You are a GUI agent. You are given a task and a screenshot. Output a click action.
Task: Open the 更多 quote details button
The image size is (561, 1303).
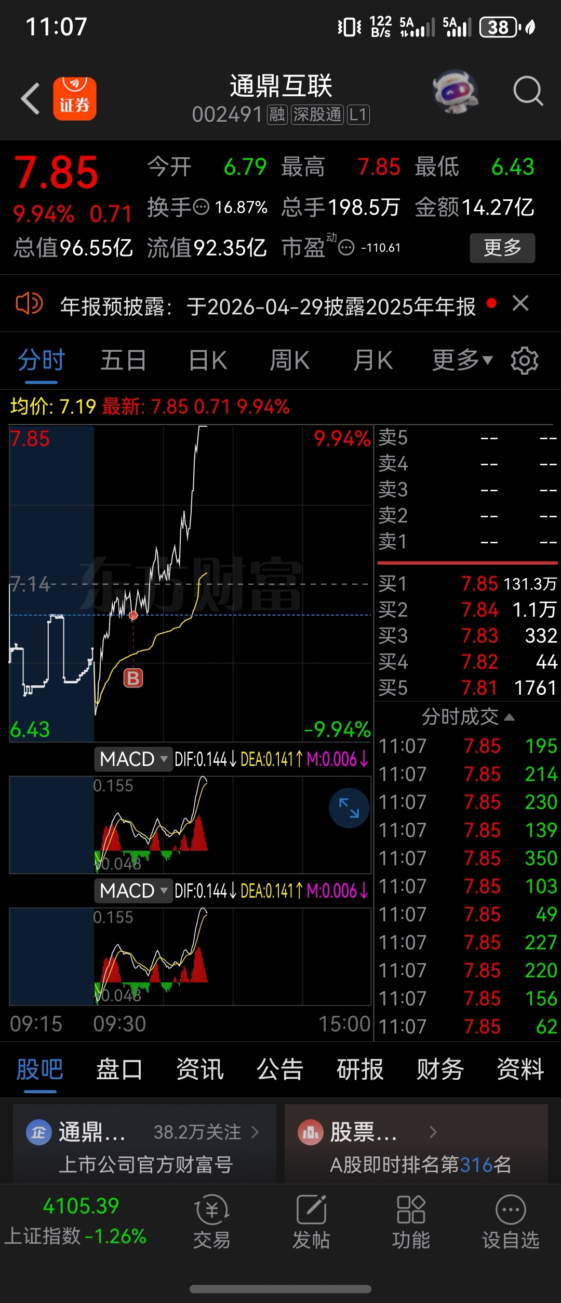tap(502, 248)
